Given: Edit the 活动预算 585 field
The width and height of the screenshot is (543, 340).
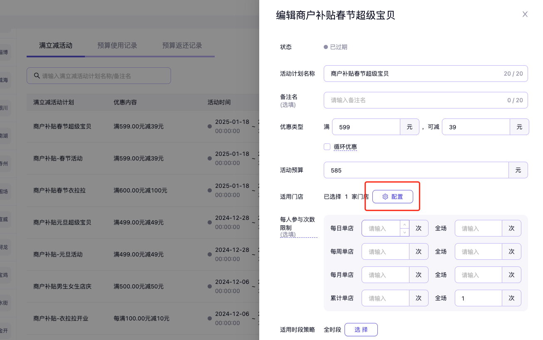Looking at the screenshot, I should (x=416, y=170).
